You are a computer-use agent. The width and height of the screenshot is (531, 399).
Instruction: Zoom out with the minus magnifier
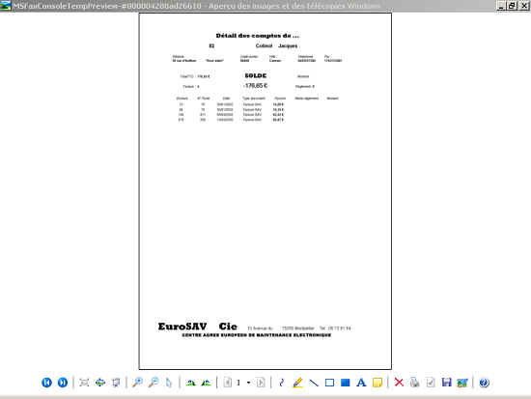point(154,383)
